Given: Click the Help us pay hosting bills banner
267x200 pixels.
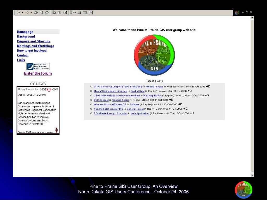Looking at the screenshot, I should (x=38, y=66).
